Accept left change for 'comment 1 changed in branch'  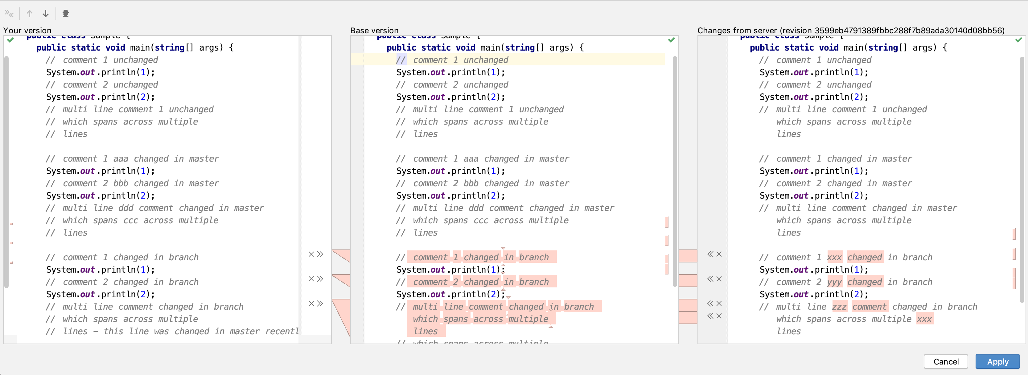tap(320, 254)
